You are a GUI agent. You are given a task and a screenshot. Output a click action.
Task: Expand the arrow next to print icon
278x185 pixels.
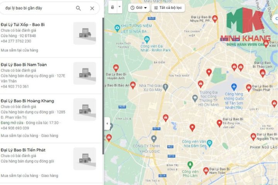(119, 7)
